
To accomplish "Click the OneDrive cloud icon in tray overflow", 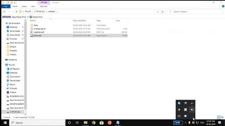I will coord(185,116).
